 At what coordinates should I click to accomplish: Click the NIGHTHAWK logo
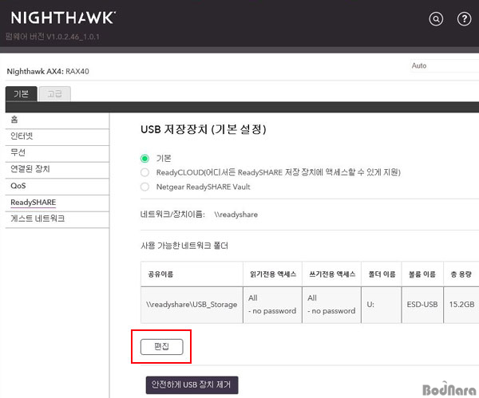pyautogui.click(x=63, y=18)
